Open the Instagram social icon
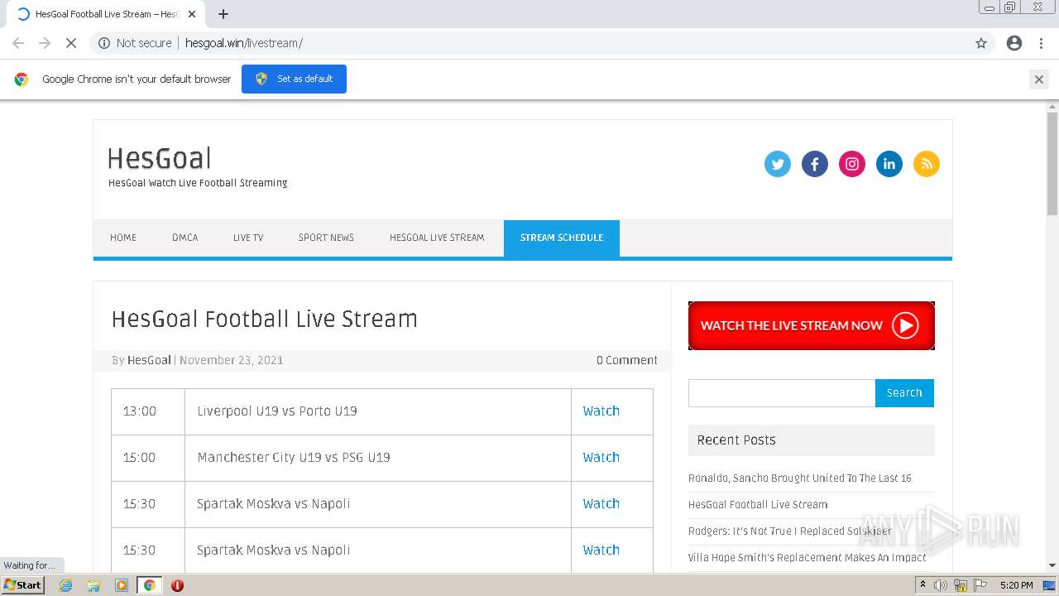This screenshot has height=596, width=1059. tap(852, 164)
